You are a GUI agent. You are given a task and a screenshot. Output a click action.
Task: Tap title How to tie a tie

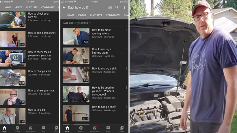(x=37, y=110)
